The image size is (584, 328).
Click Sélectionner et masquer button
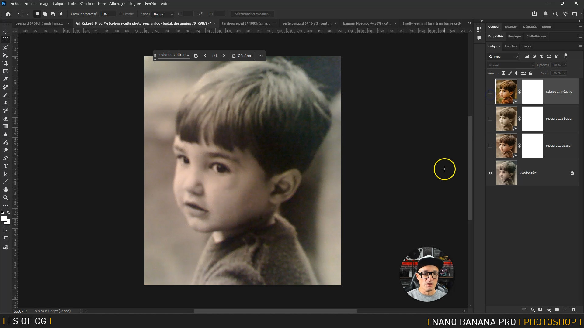tap(252, 14)
